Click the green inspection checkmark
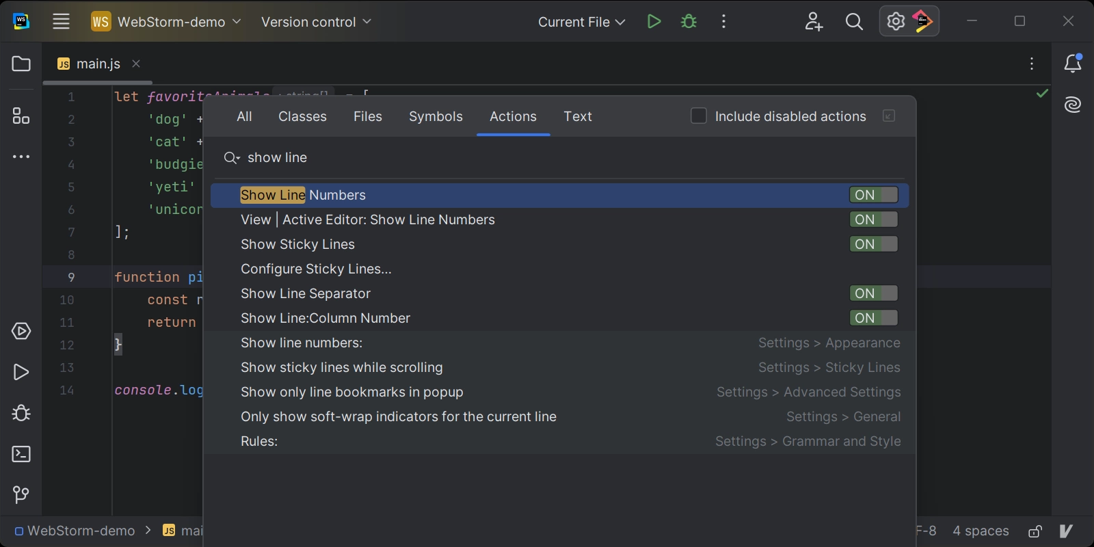Screen dimensions: 1094x547 (1042, 93)
